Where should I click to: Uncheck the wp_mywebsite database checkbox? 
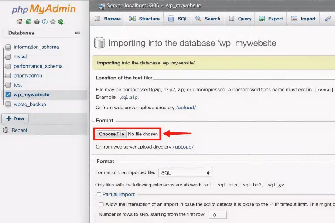8,95
